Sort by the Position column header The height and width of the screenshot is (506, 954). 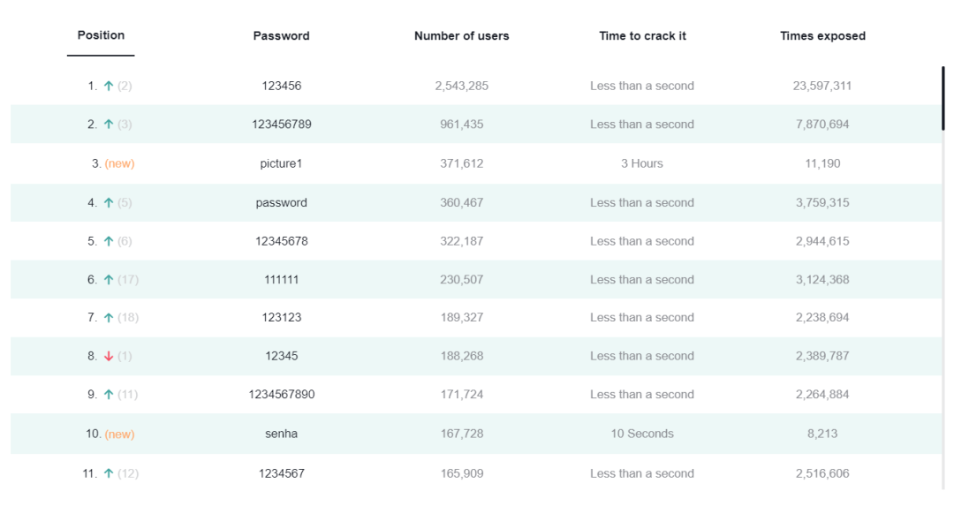101,35
